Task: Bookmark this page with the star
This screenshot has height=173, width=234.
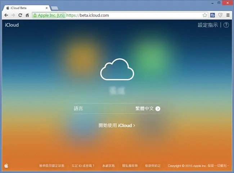Action: pos(205,15)
